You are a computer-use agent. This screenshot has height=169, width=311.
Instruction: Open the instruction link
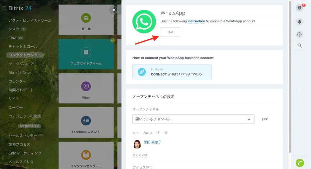(197, 21)
